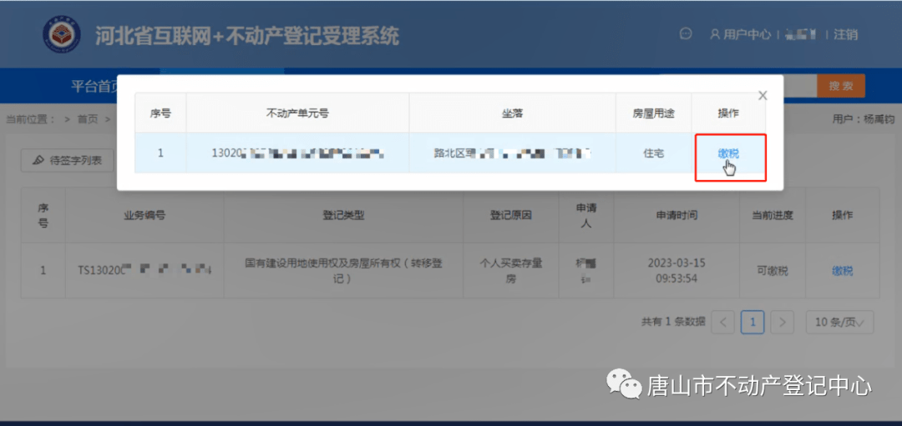Click 注销 to log out
Image resolution: width=902 pixels, height=426 pixels.
click(x=845, y=35)
